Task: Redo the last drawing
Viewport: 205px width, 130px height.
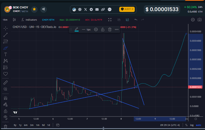Action: coord(143,20)
